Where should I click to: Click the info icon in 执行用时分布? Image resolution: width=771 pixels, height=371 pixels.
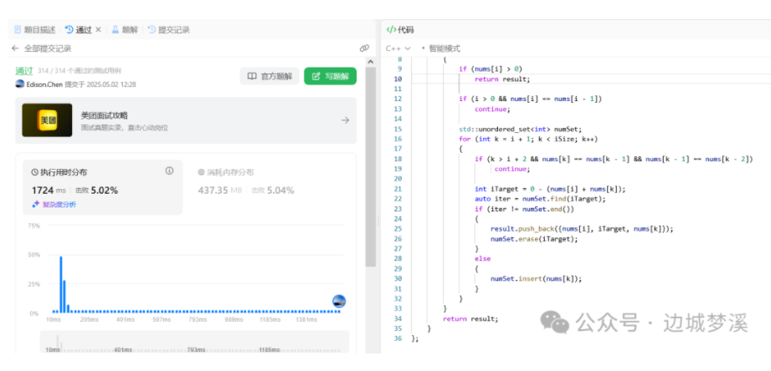click(x=170, y=170)
